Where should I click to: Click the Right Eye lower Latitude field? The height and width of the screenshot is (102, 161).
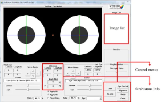(9, 75)
